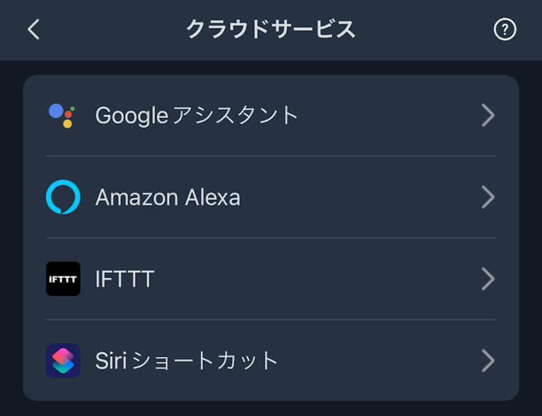Image resolution: width=542 pixels, height=416 pixels.
Task: Click the Siri Shortcuts app icon
Action: [x=63, y=361]
